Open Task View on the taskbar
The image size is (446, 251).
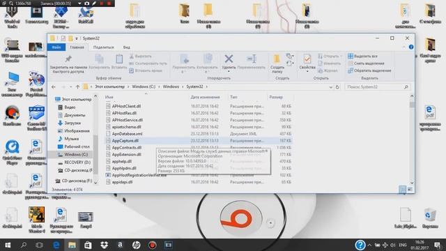39,245
